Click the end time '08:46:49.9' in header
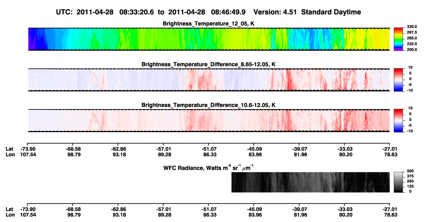This screenshot has height=222, width=433. click(228, 12)
